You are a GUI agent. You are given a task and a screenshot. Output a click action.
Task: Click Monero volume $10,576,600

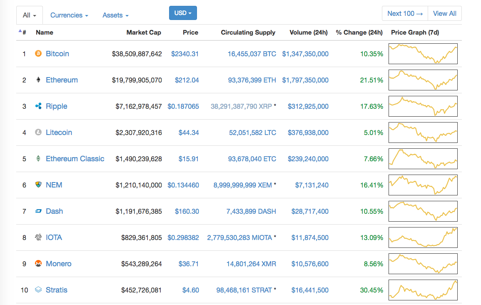click(310, 264)
